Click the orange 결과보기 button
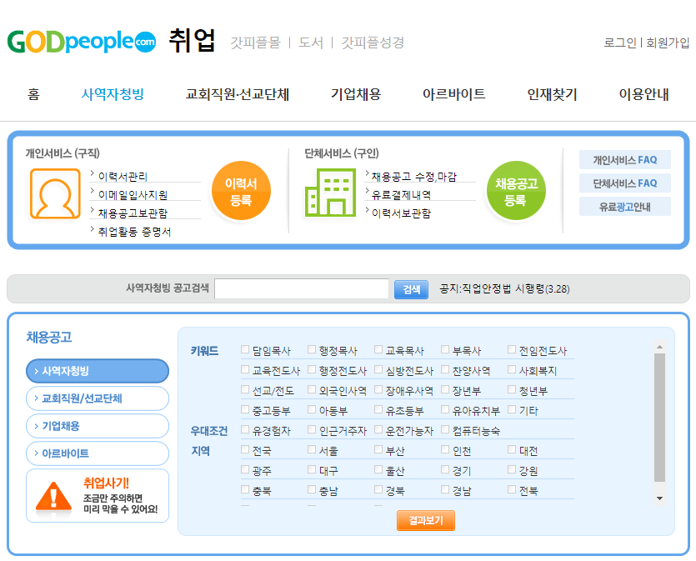This screenshot has height=561, width=696. click(x=426, y=521)
